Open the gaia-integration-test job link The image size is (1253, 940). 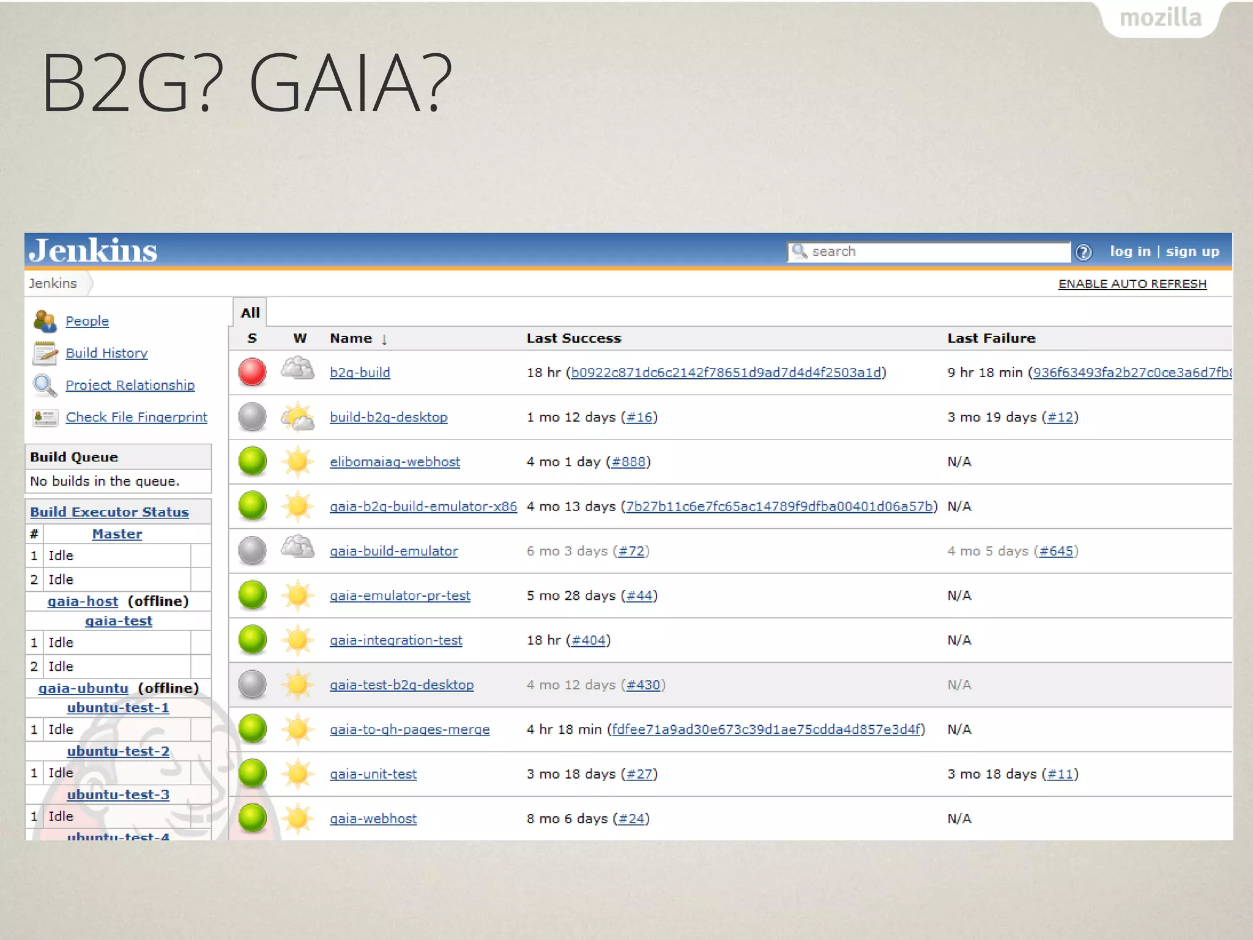click(x=396, y=640)
